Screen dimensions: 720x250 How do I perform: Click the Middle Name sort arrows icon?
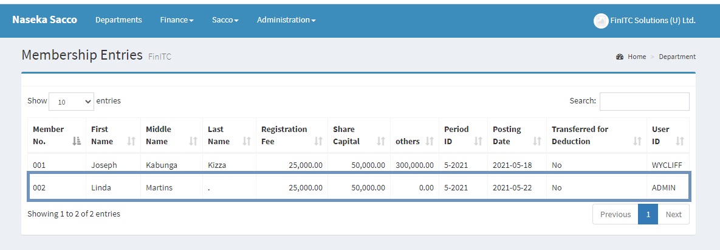click(193, 141)
